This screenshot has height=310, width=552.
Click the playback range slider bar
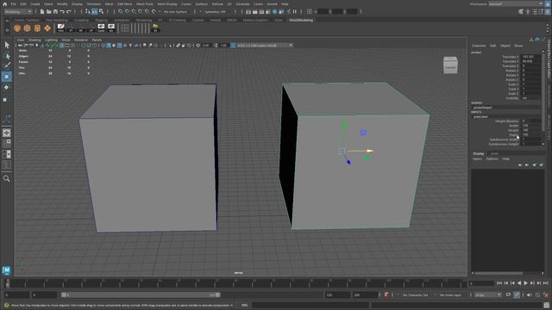pyautogui.click(x=141, y=294)
